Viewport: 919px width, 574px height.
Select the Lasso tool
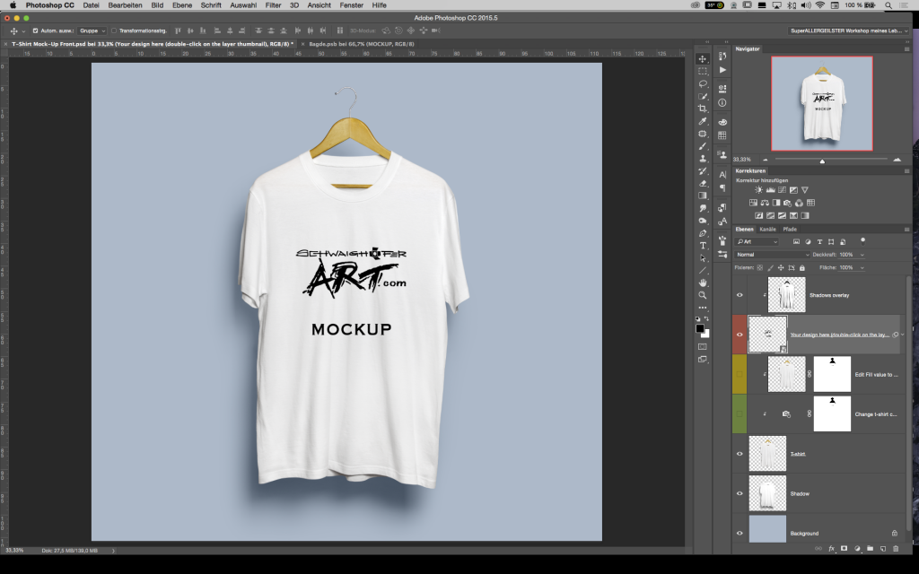coord(703,83)
